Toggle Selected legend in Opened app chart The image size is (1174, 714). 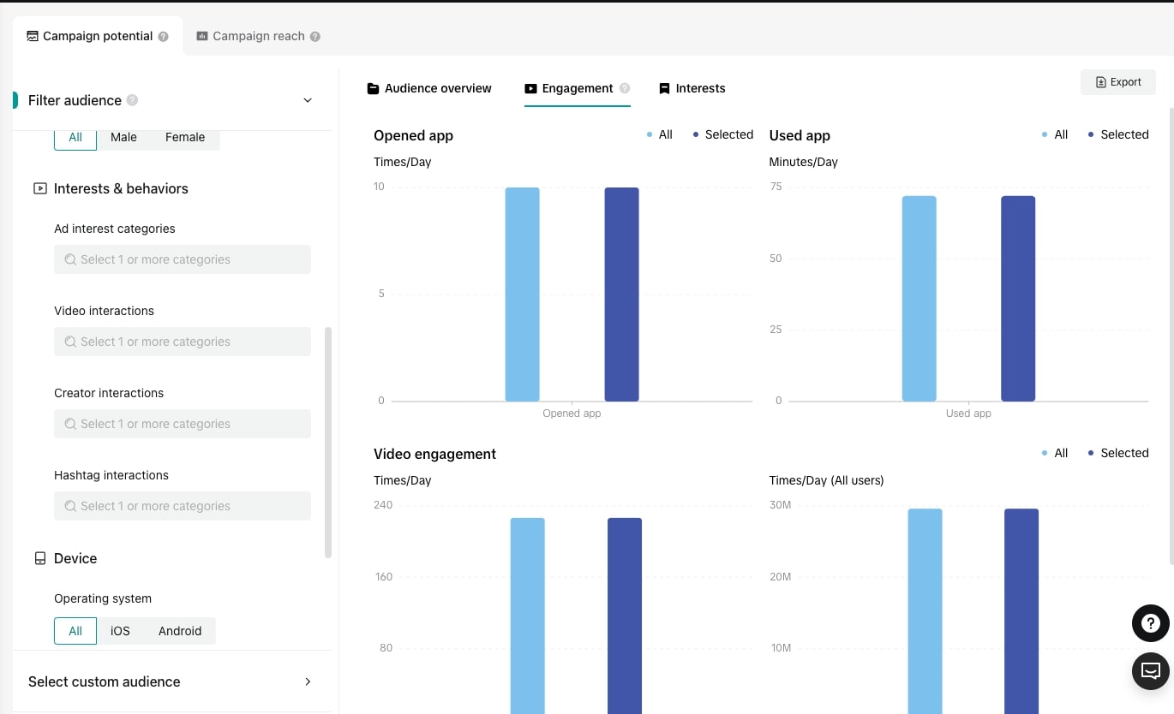tap(723, 134)
